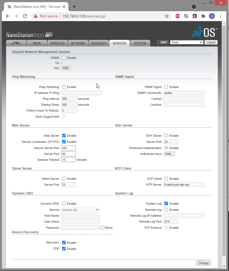Open the Dynamic DNS Service dropdown
The image size is (229, 271).
click(81, 210)
